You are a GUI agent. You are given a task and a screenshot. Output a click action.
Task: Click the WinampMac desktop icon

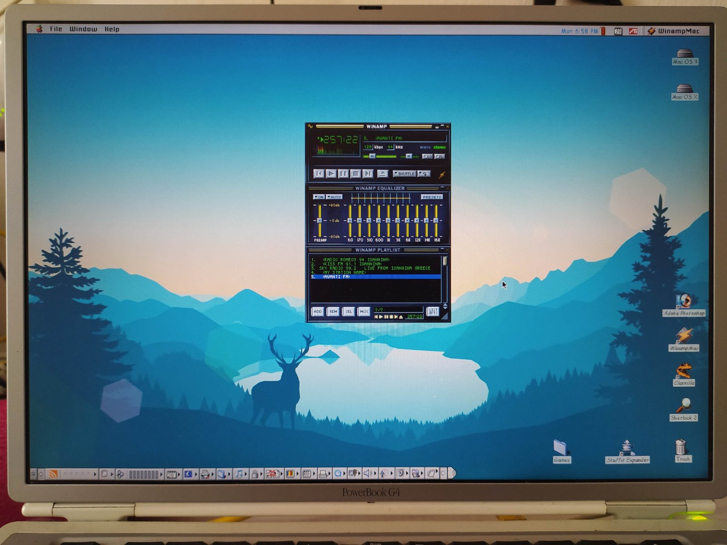(x=684, y=340)
